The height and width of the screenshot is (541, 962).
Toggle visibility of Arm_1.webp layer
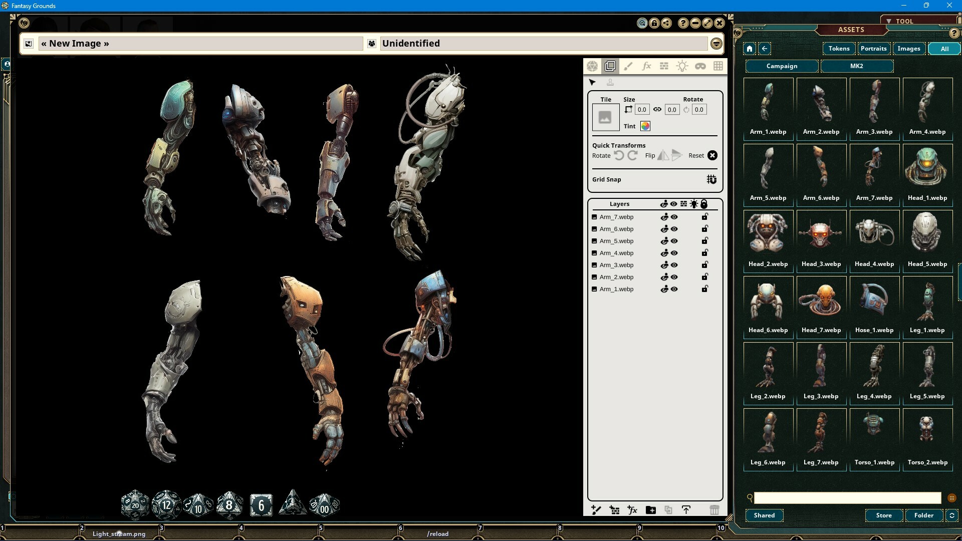pos(674,289)
